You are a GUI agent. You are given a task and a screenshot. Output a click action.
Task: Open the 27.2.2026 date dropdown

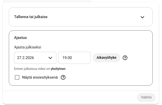point(35,58)
